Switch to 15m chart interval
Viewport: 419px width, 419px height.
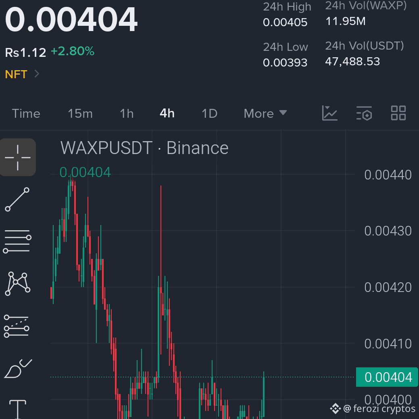(x=80, y=114)
